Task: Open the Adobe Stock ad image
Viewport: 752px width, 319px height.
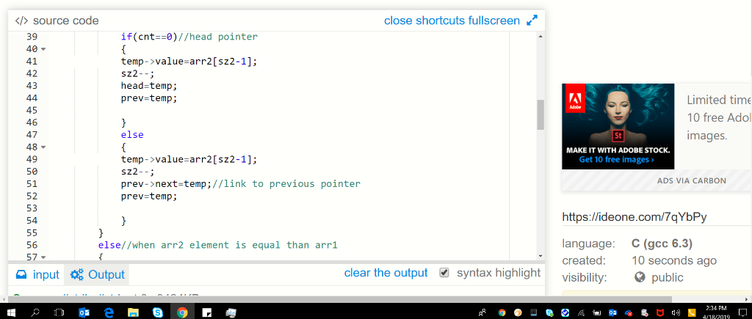Action: click(618, 126)
